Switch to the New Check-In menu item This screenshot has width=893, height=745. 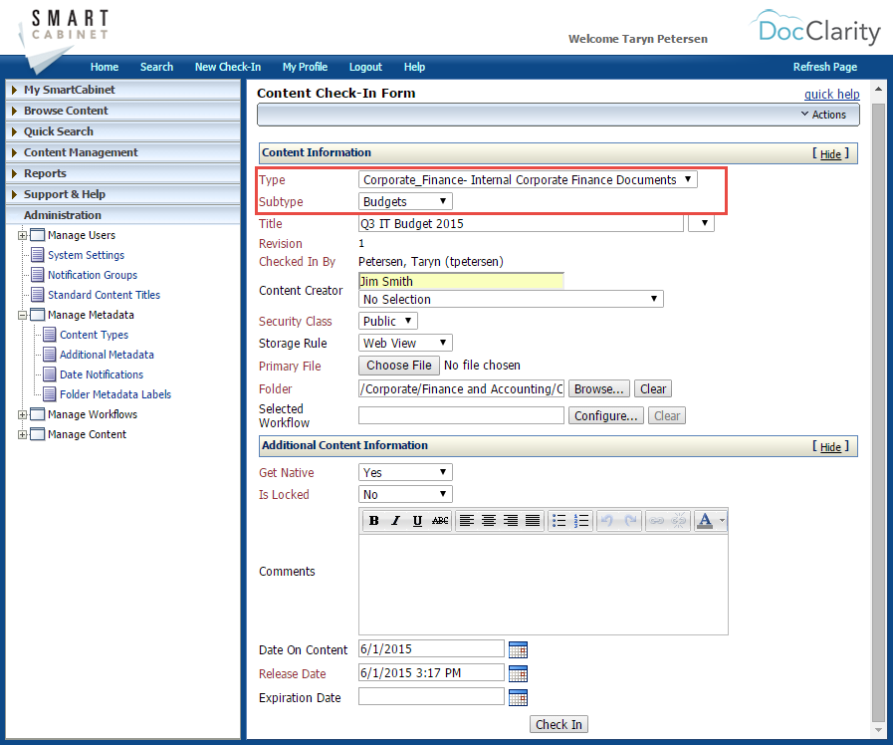227,67
